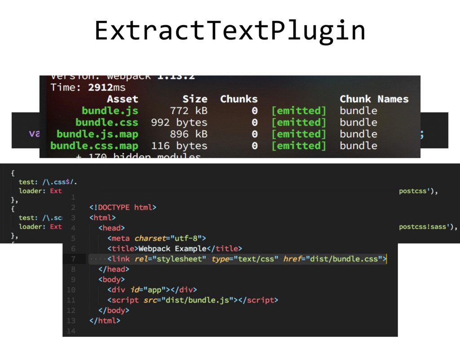Click the opening '<body>' tag

112,279
